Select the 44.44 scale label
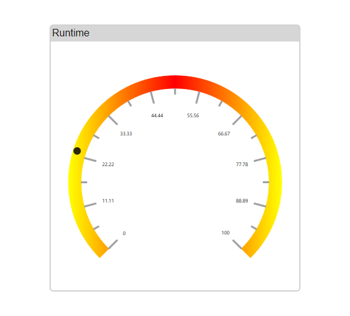 pyautogui.click(x=157, y=115)
